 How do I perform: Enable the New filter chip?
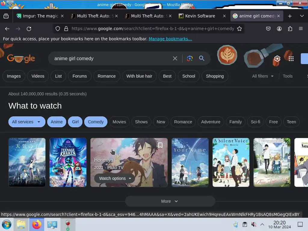point(161,122)
